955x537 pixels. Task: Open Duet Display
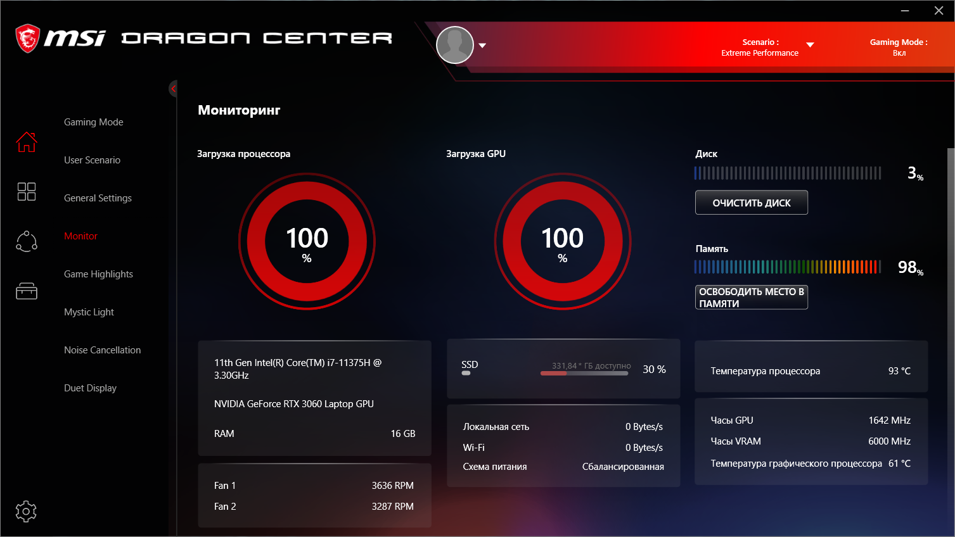click(90, 388)
